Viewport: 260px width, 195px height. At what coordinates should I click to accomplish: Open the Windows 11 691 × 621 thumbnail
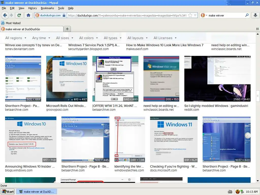[x=174, y=139]
